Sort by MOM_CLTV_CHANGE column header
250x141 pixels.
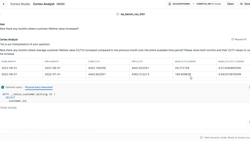[x=185, y=61]
